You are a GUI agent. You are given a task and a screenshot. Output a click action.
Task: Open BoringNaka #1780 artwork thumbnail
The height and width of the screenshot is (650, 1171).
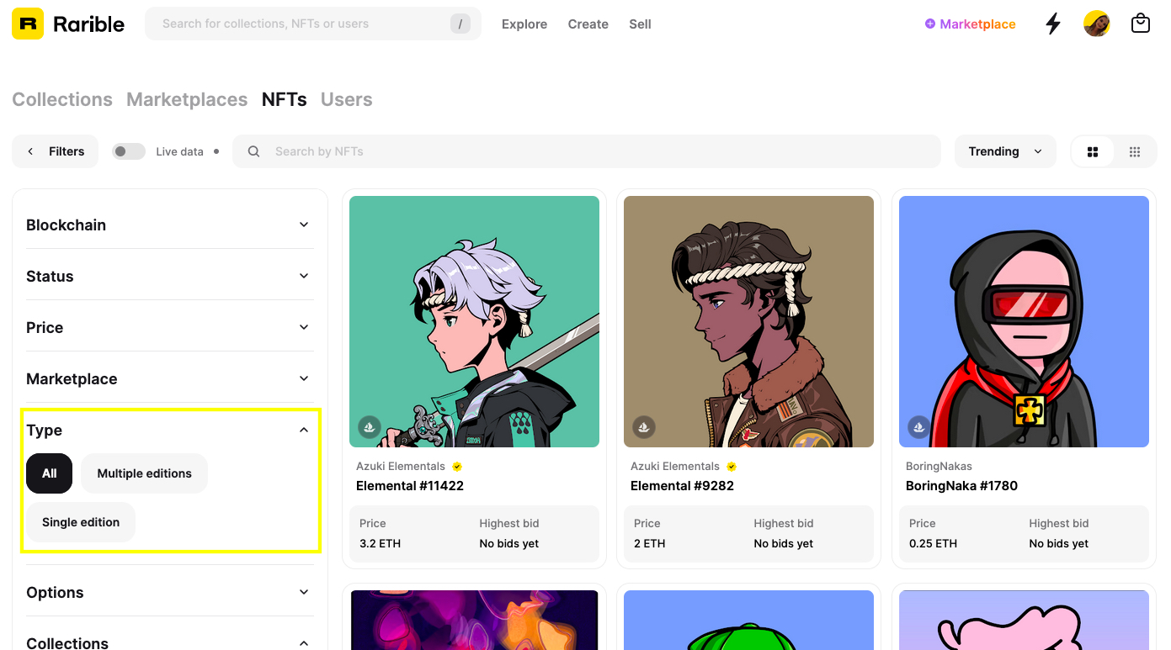pos(1024,321)
